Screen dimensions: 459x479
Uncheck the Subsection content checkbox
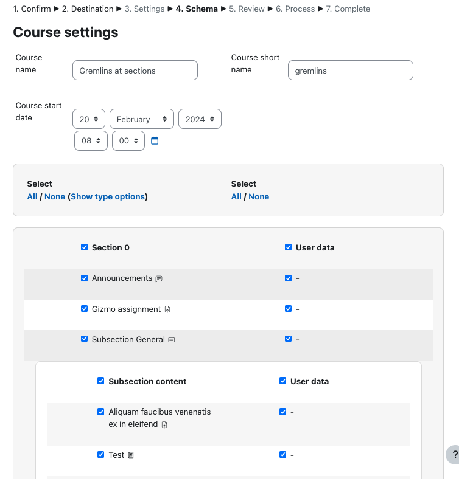(x=100, y=381)
